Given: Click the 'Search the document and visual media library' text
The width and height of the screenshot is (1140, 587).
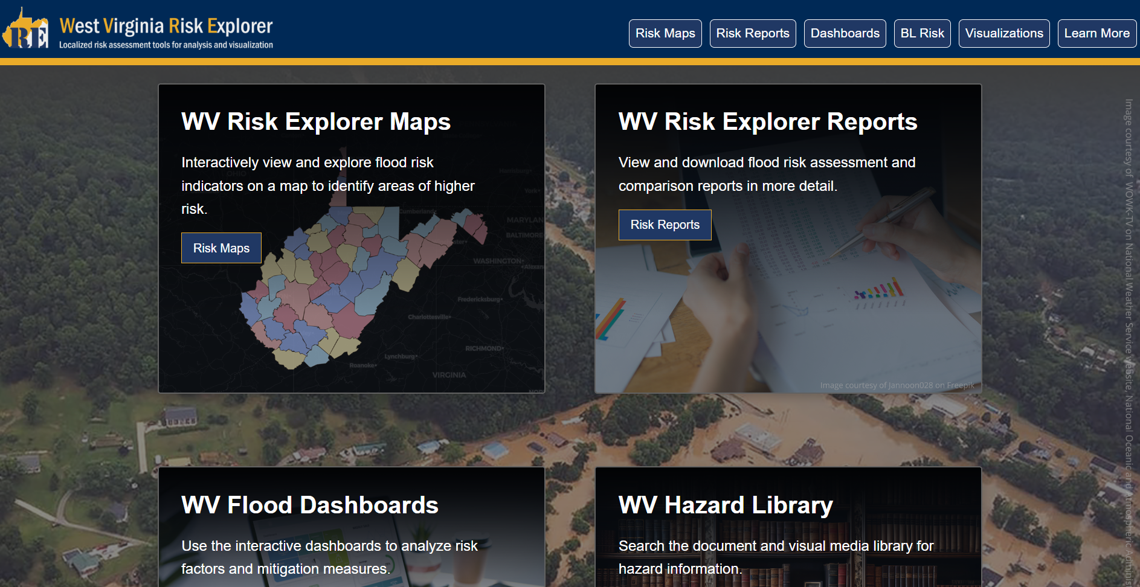Looking at the screenshot, I should [776, 557].
